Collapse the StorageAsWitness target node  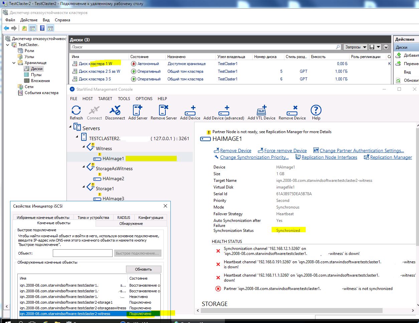coord(84,167)
